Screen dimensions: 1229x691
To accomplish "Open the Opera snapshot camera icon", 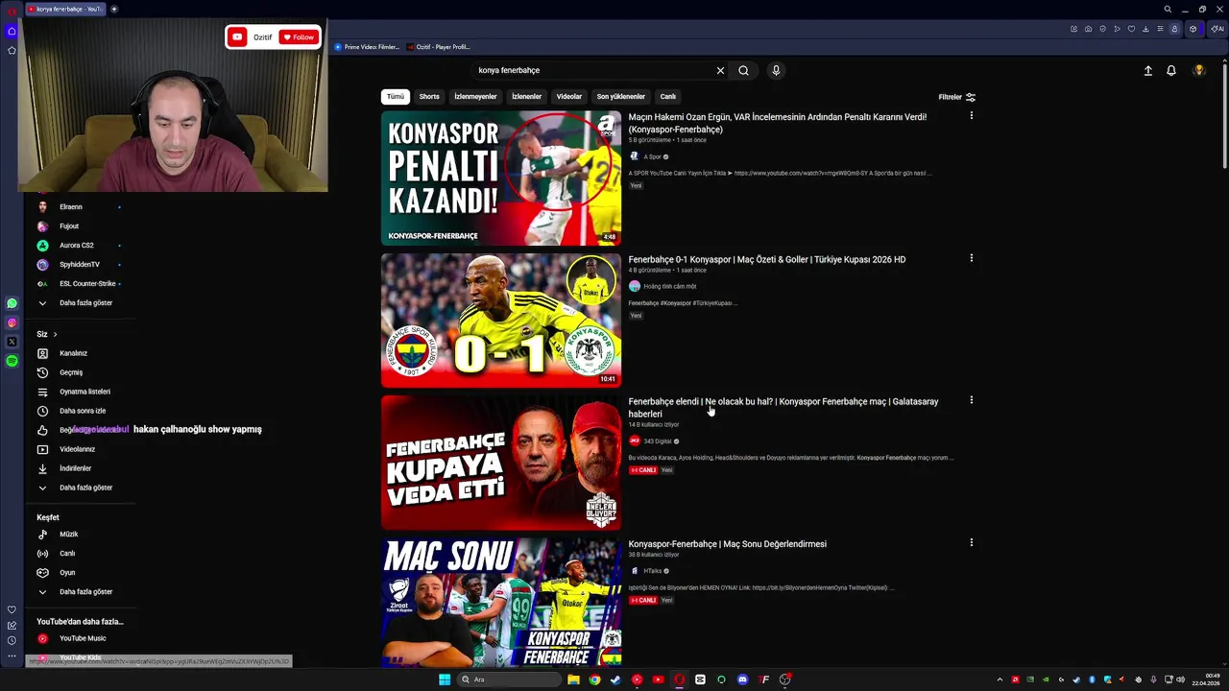I will (x=1088, y=29).
